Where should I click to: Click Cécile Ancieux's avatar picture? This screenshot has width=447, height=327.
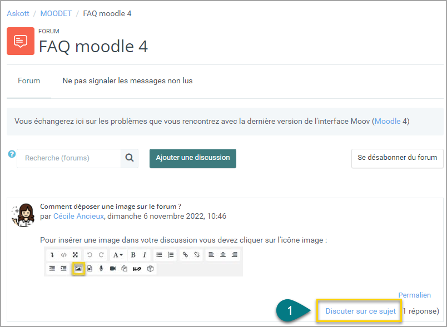pyautogui.click(x=23, y=215)
